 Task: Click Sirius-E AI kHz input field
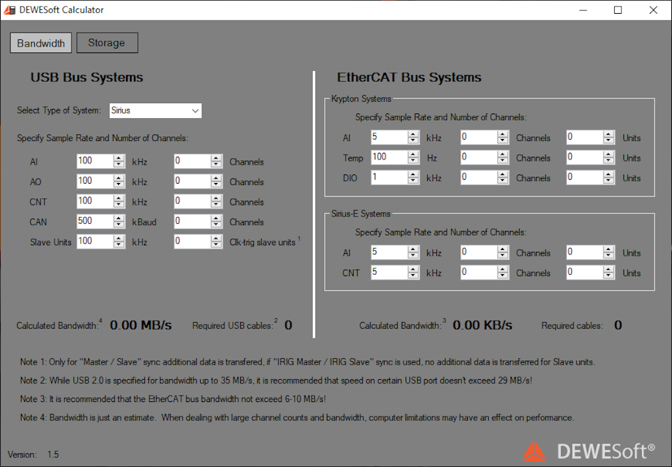click(x=390, y=252)
